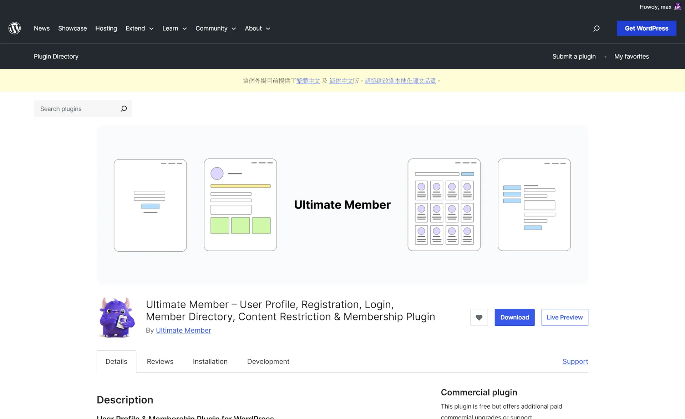Open the Hosting menu item
This screenshot has width=685, height=419.
[106, 28]
